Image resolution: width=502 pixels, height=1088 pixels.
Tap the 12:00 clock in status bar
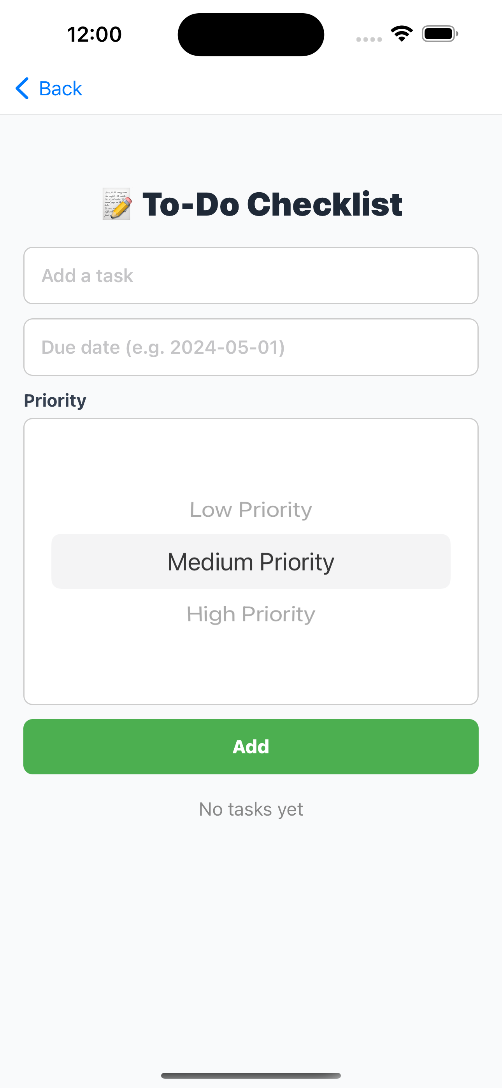(x=94, y=34)
